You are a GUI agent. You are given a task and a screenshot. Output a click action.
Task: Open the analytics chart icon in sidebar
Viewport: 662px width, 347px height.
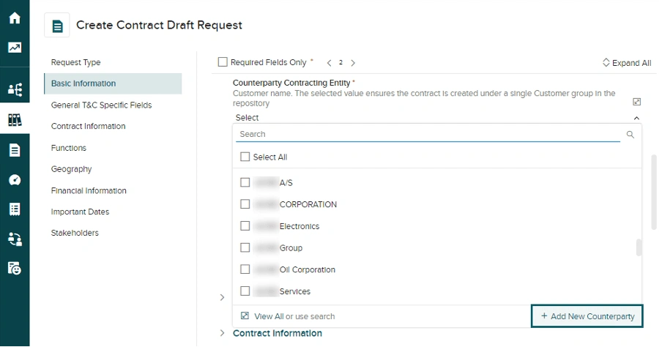15,48
